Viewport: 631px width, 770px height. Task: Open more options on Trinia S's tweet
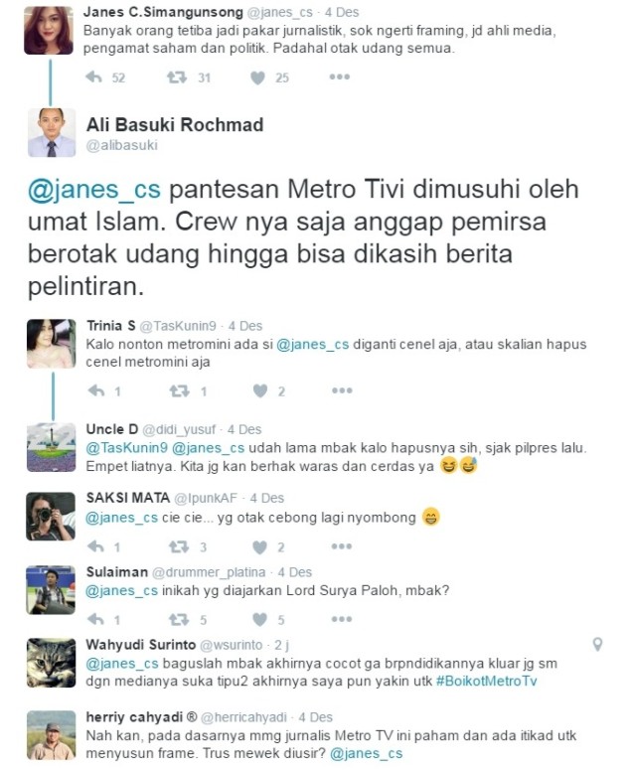(x=342, y=390)
